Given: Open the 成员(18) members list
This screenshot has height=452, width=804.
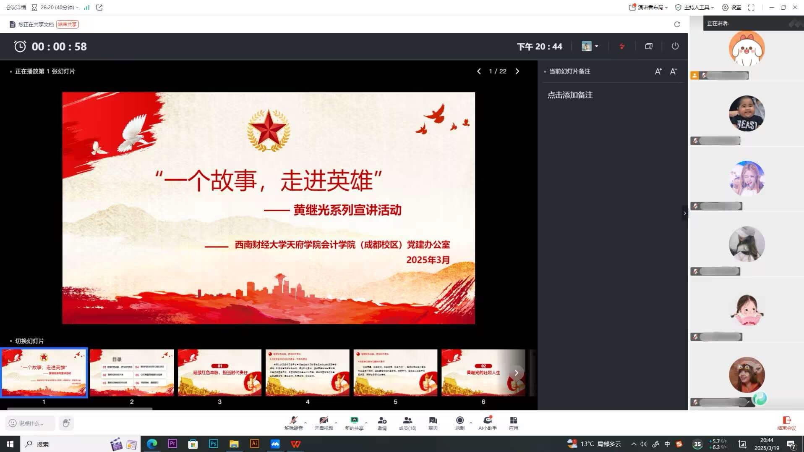Looking at the screenshot, I should (407, 423).
